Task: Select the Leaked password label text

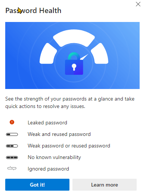Action: 47,123
